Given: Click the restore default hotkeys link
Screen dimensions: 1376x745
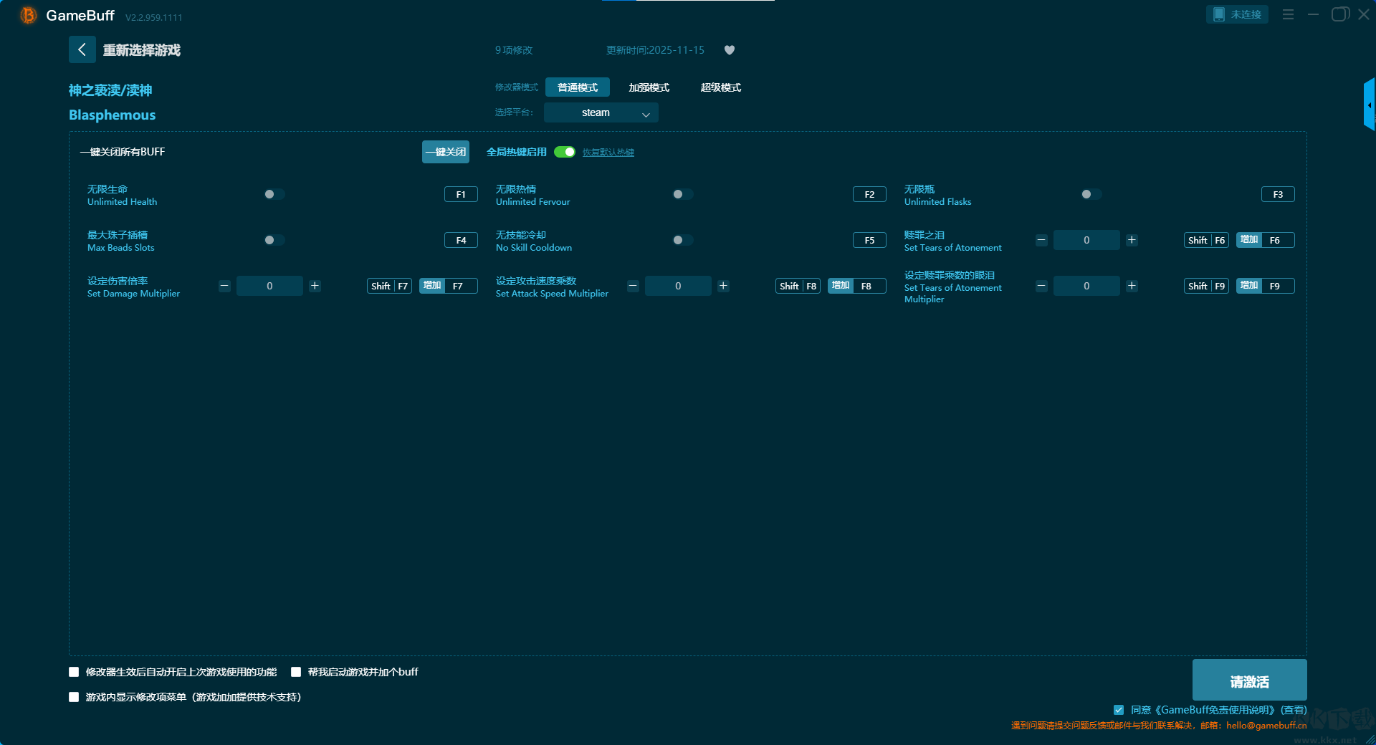Looking at the screenshot, I should click(608, 153).
